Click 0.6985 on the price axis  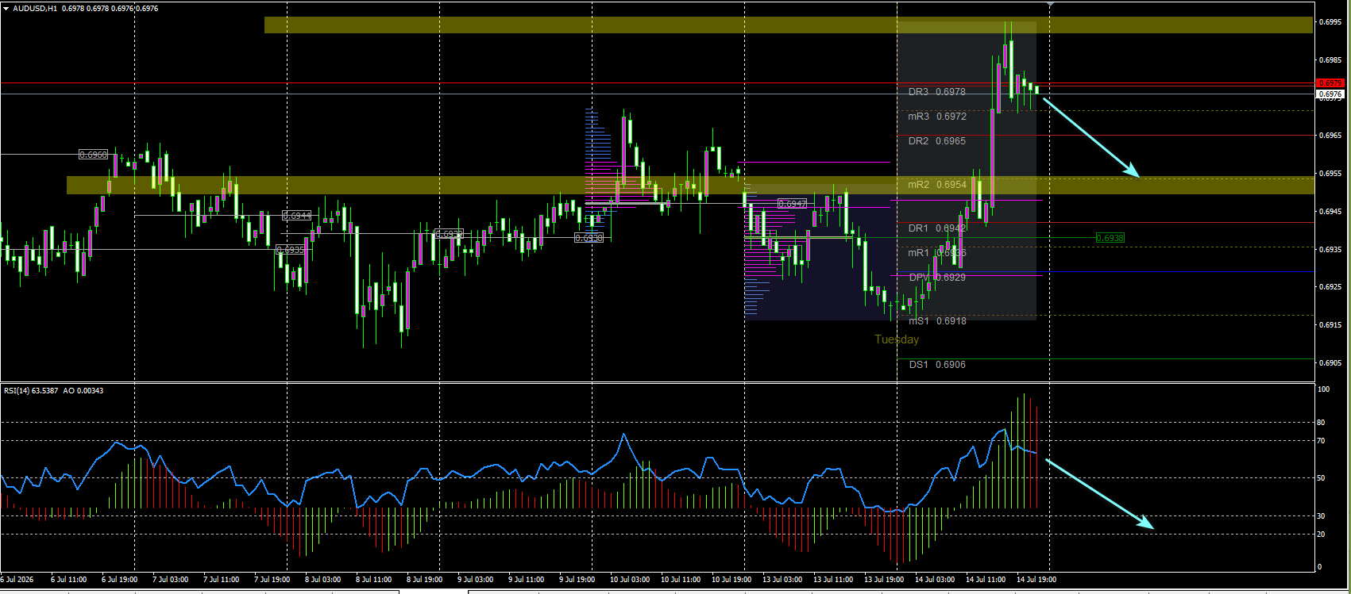[x=1330, y=60]
